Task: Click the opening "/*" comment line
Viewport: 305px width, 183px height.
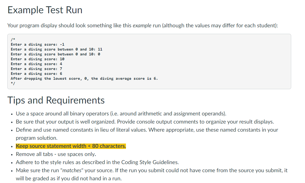Action: (13, 39)
